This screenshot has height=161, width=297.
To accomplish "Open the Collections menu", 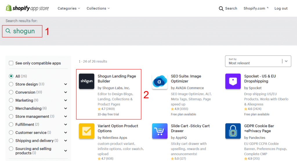I will [98, 8].
